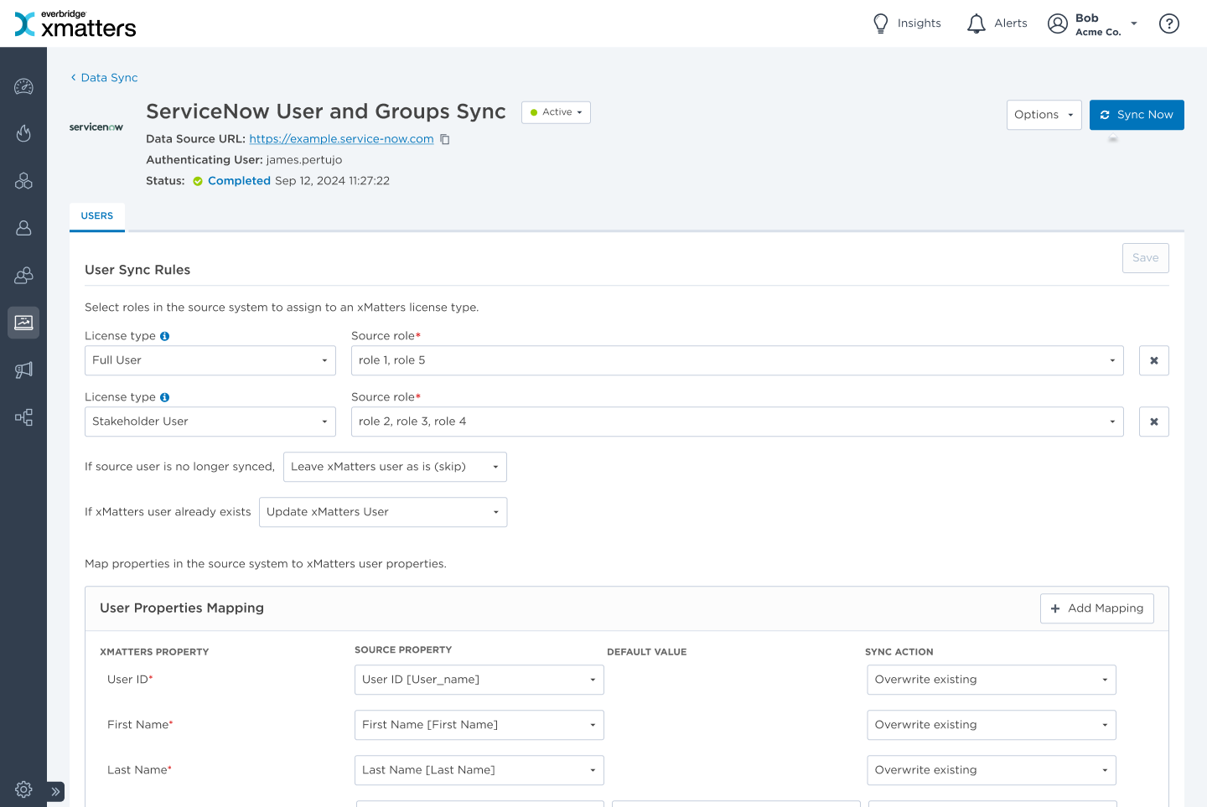Click the Save button
Viewport: 1207px width, 807px height.
pos(1146,258)
